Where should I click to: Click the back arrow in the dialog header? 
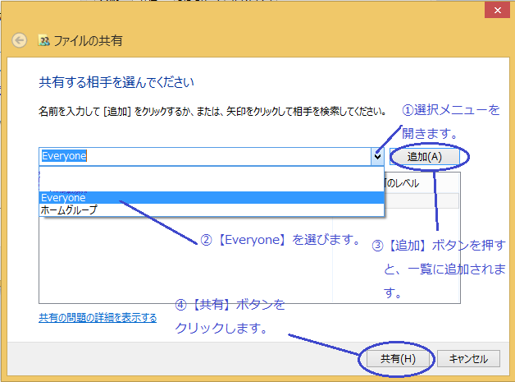21,40
